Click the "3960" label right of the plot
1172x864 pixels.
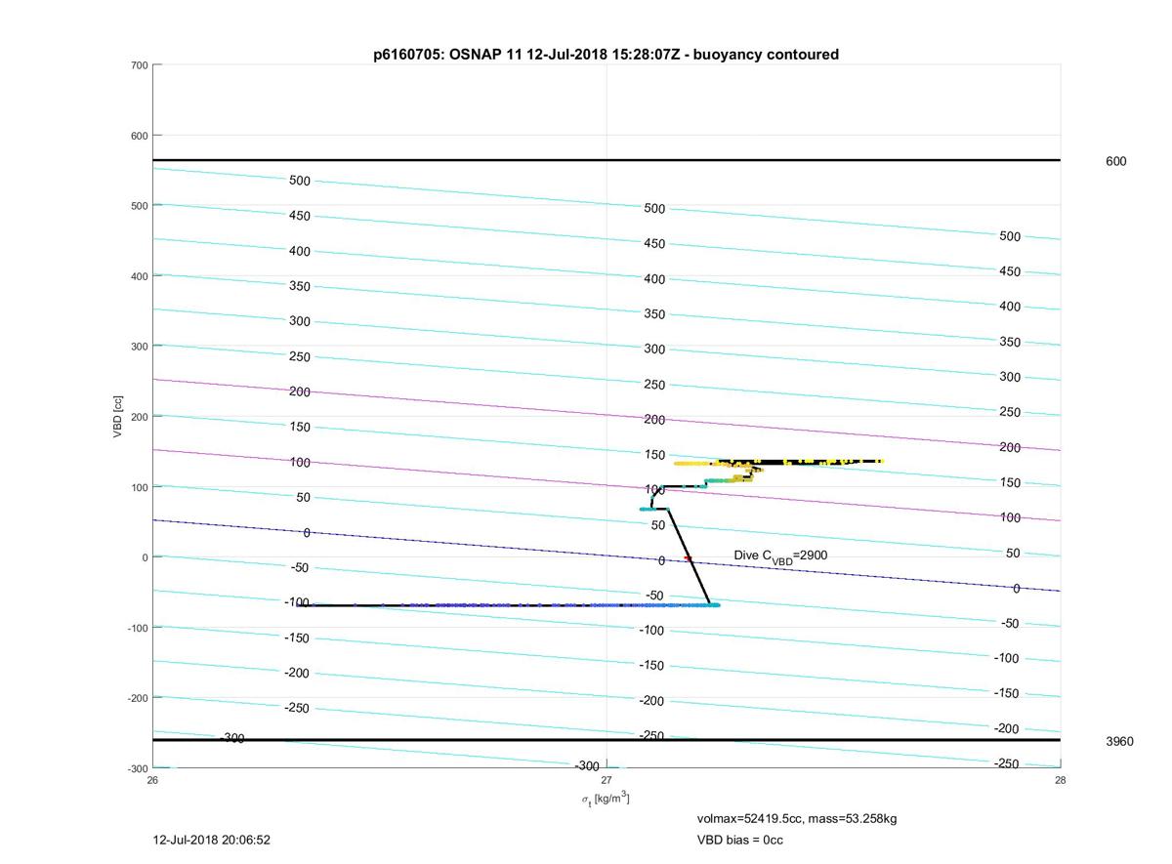1119,741
